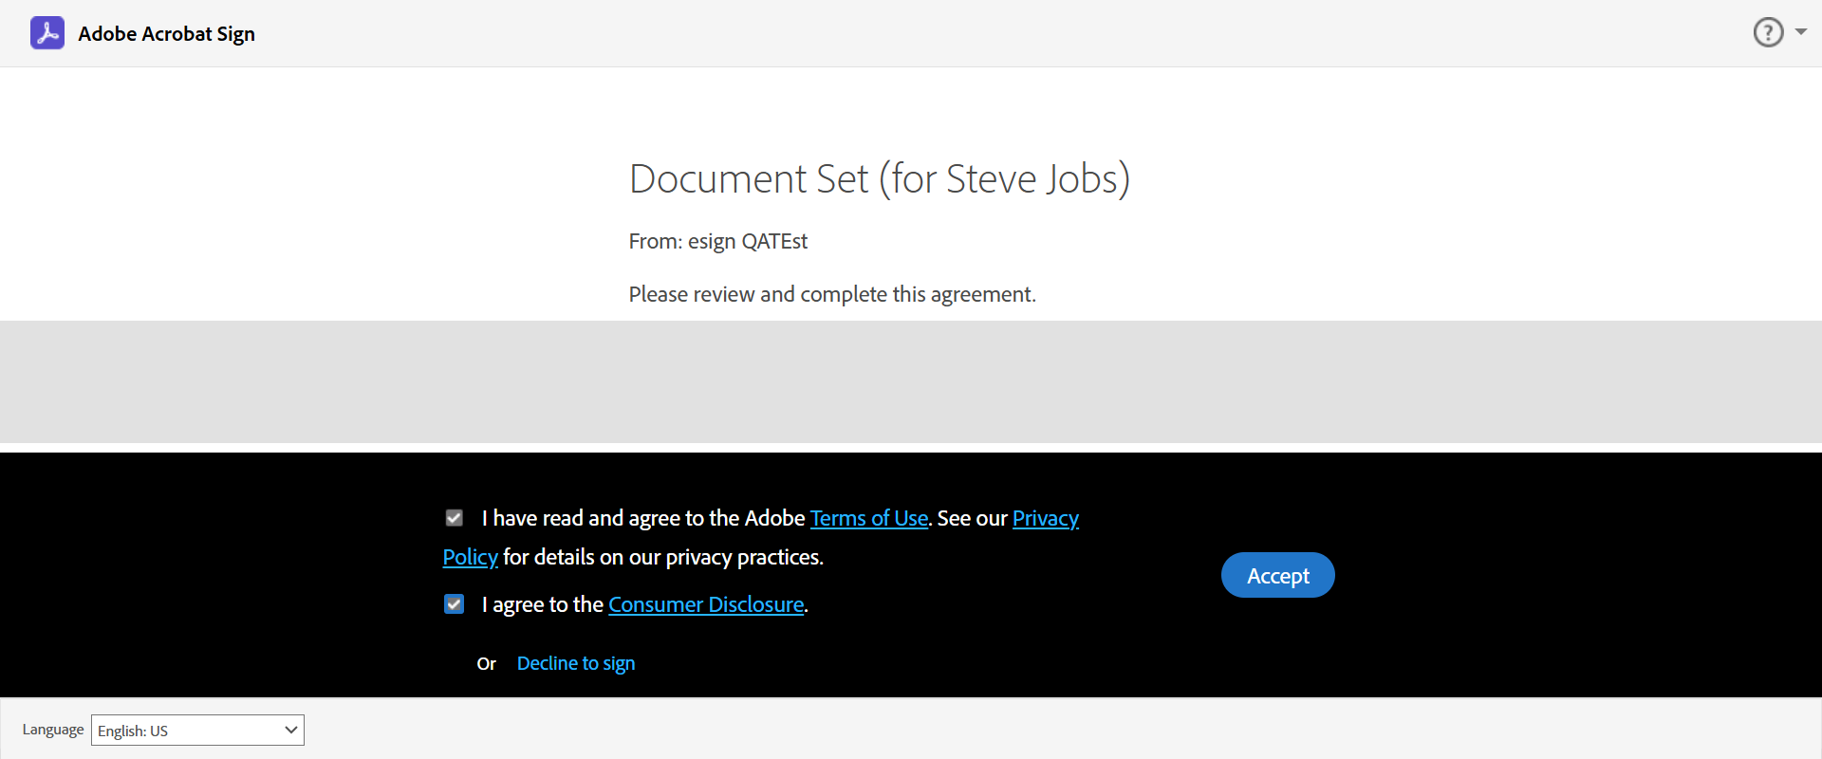Click the Decline to sign link

tap(576, 663)
